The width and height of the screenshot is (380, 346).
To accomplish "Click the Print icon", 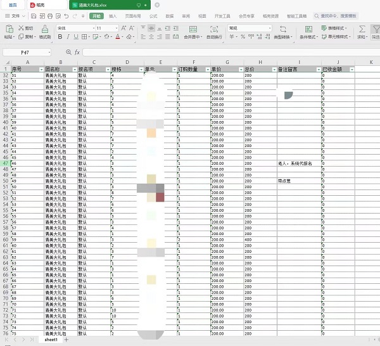I will (x=50, y=16).
